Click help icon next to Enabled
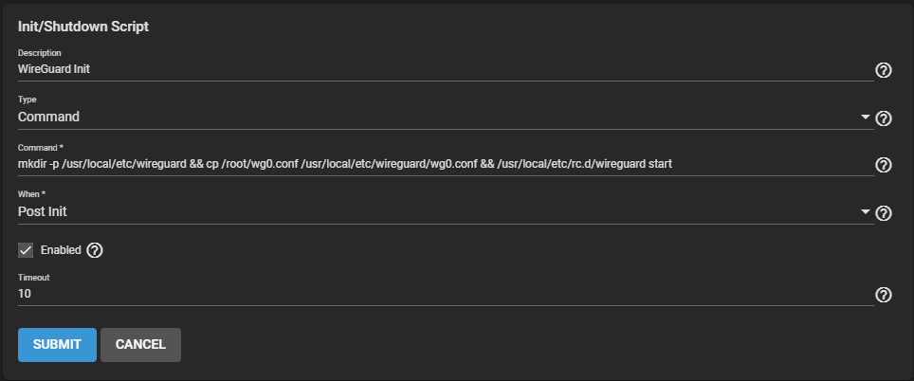This screenshot has width=914, height=381. (x=94, y=251)
